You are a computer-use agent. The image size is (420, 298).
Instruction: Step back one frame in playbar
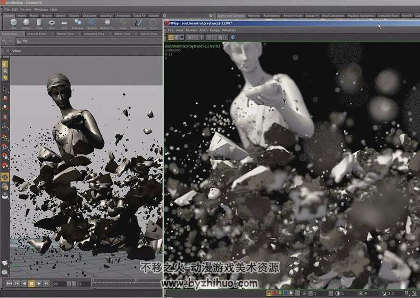[17, 284]
